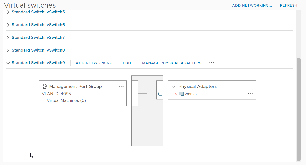
Task: Click the Standard Switch: vSwitch6 link
Action: tap(38, 25)
